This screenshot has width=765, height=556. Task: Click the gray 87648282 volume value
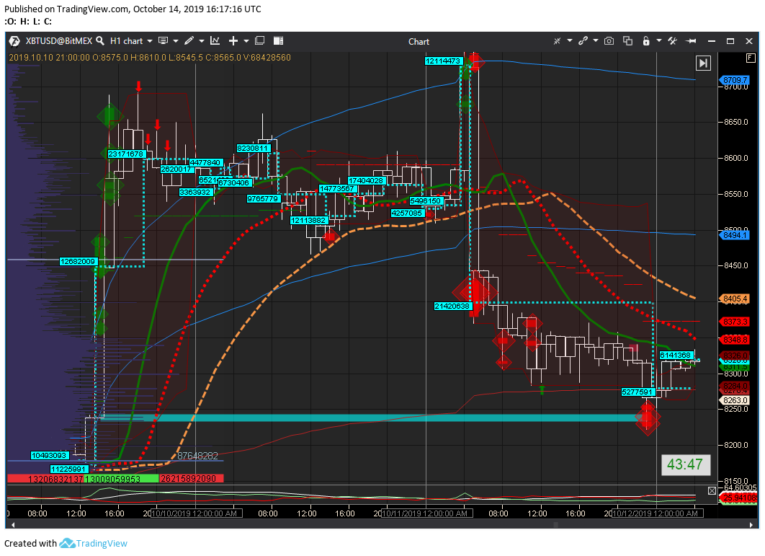197,456
